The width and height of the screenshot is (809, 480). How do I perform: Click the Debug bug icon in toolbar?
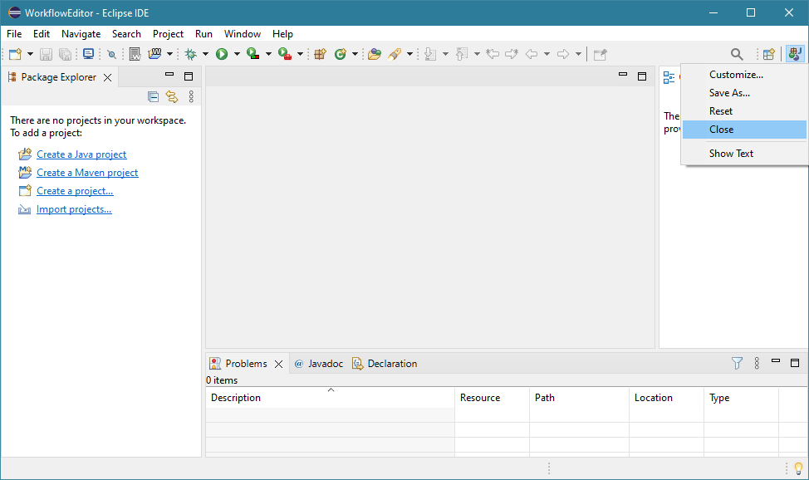pyautogui.click(x=190, y=54)
